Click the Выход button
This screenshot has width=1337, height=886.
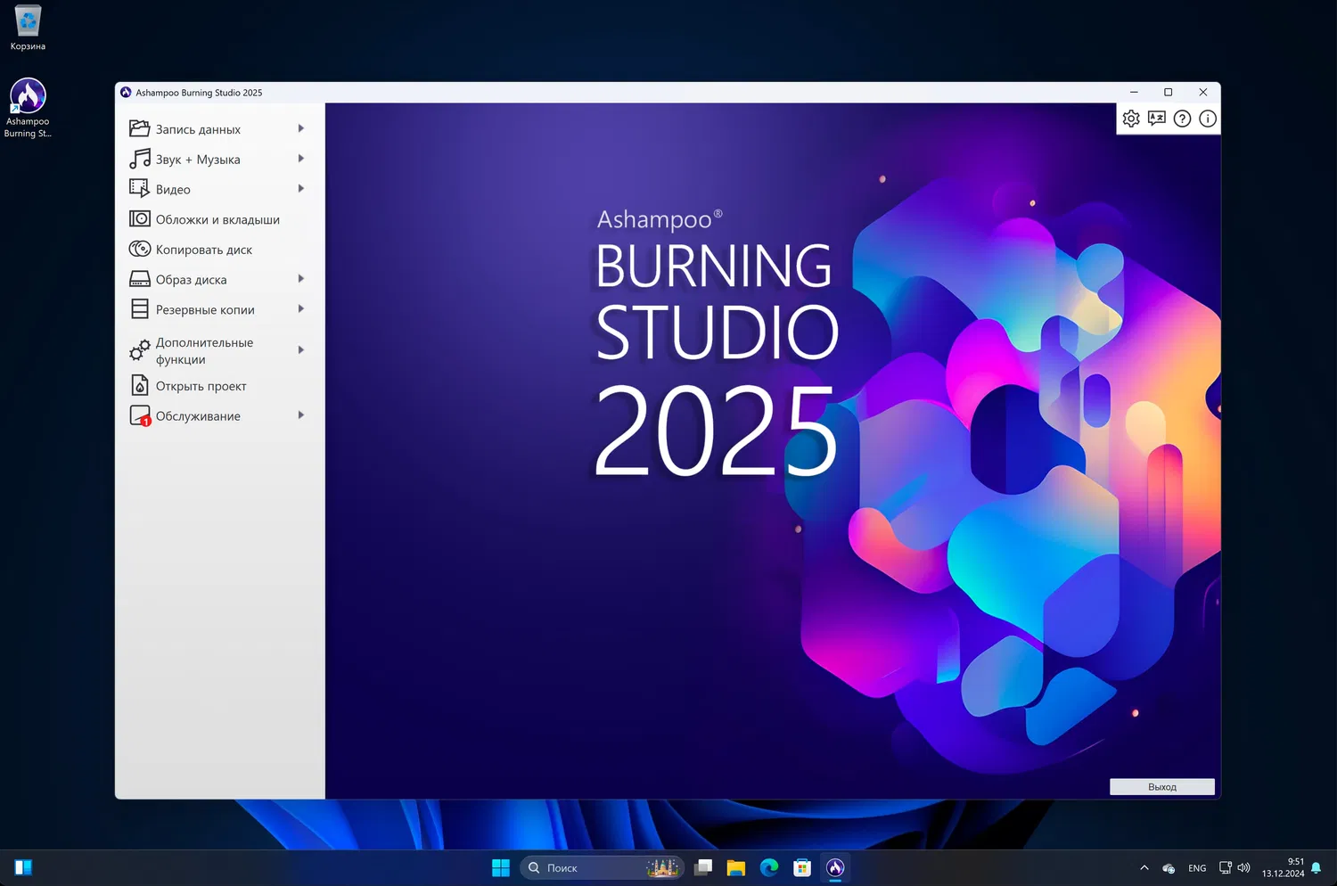1162,787
